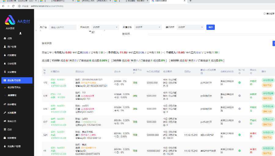Go to 首页 home in the sidebar
Viewport: 275px width, 156px height.
click(x=10, y=38)
